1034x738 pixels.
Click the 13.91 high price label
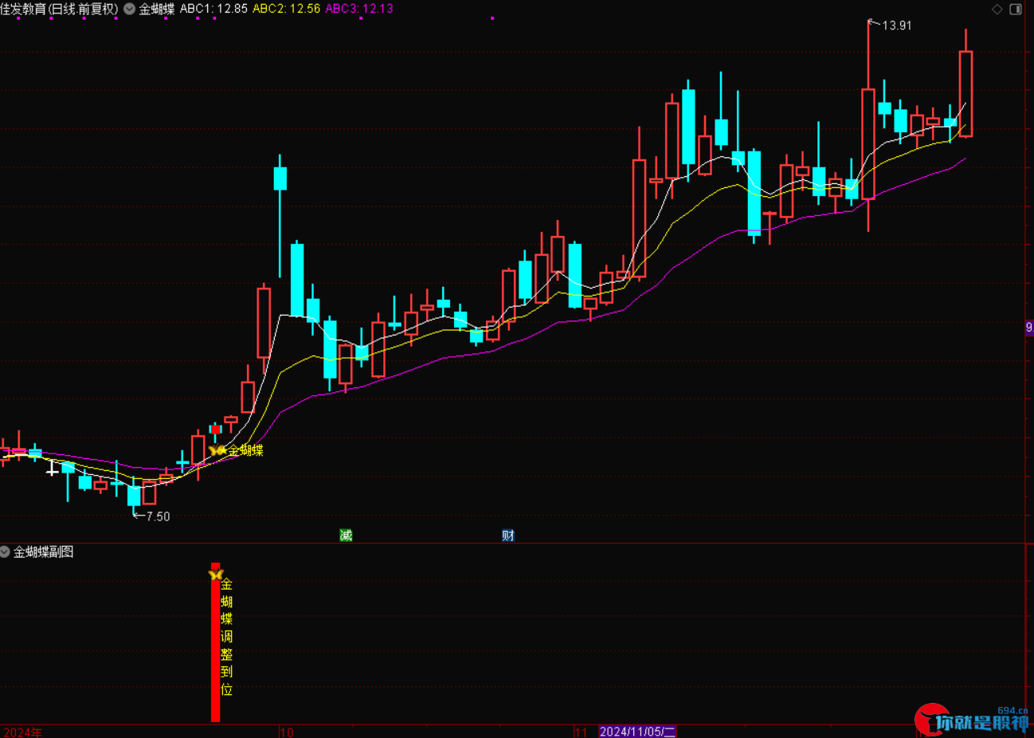pos(897,26)
